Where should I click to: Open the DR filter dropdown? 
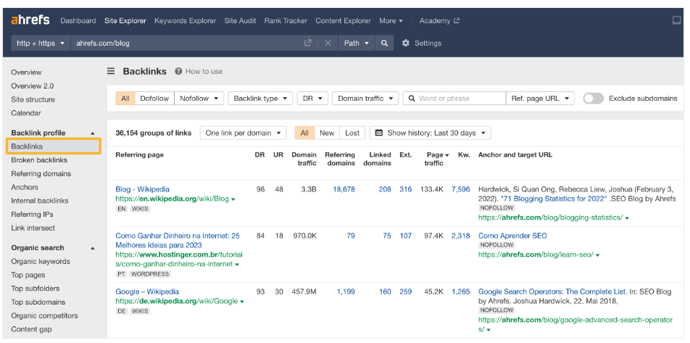312,99
